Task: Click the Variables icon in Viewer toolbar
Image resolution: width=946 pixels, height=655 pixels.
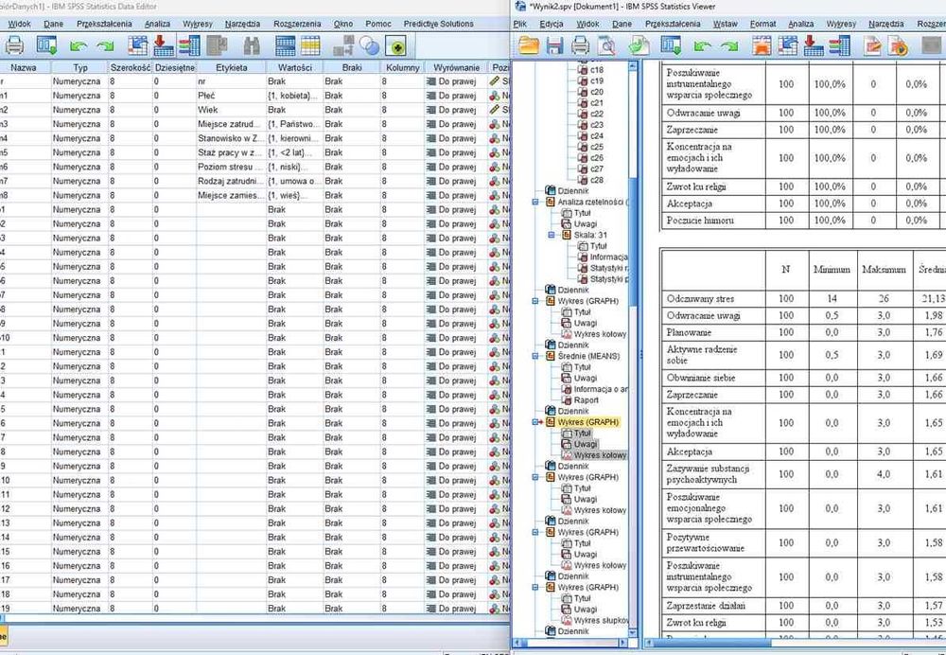Action: [839, 45]
